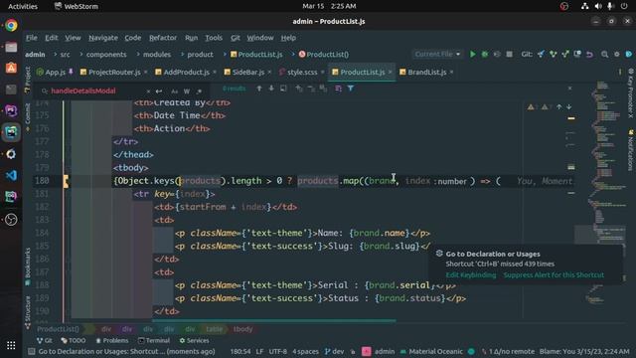Open Activities overview in top bar
This screenshot has height=358, width=636.
tap(23, 6)
